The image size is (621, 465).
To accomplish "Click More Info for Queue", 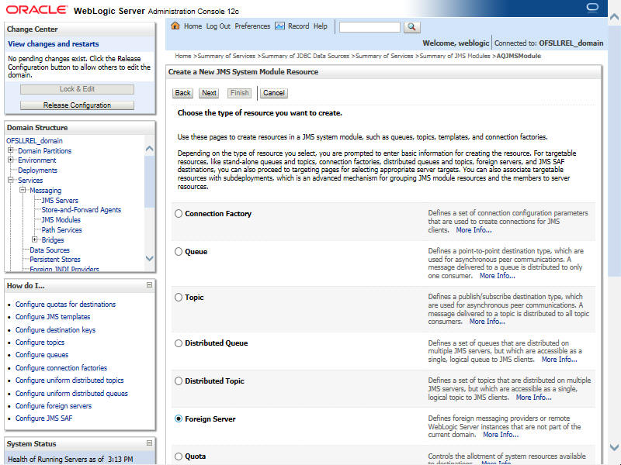I will click(x=498, y=276).
